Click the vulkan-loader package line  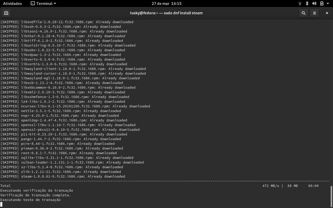coord(72,162)
